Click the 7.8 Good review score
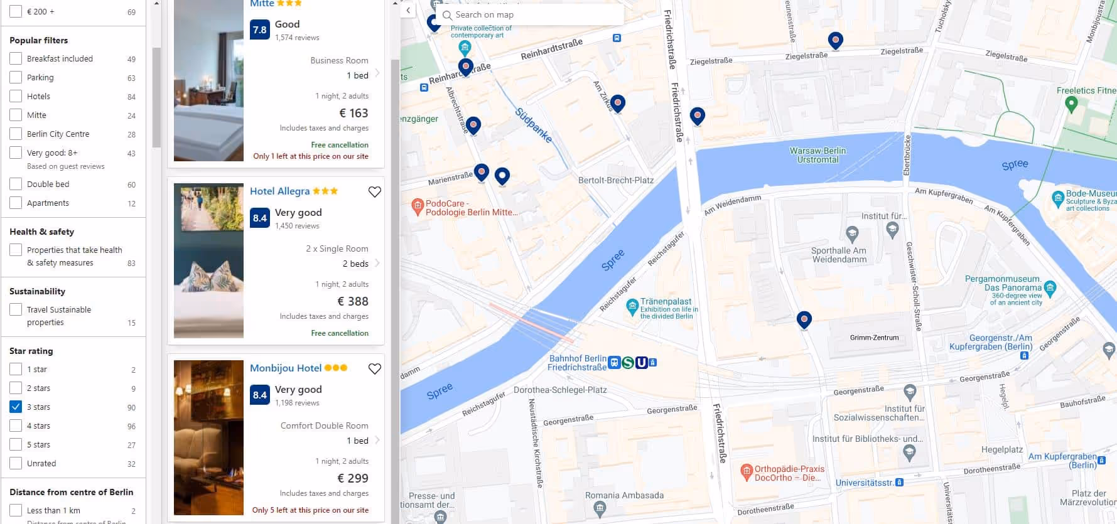 (x=260, y=29)
